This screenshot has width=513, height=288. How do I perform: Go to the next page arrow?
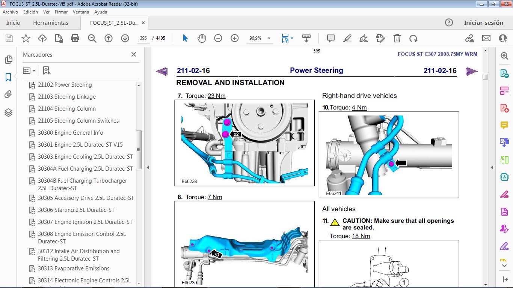[x=125, y=38]
